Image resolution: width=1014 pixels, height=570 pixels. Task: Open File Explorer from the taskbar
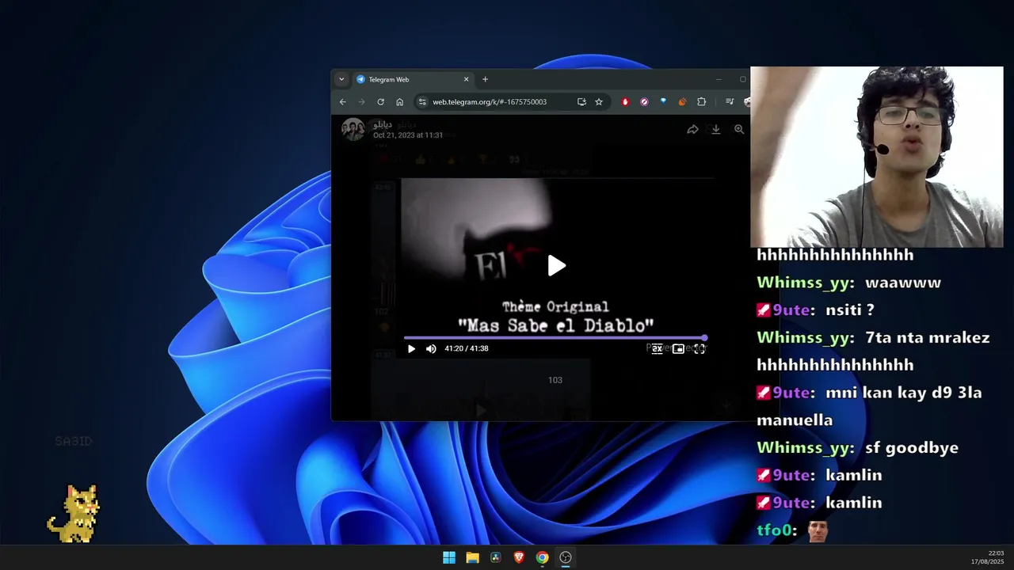pyautogui.click(x=472, y=557)
